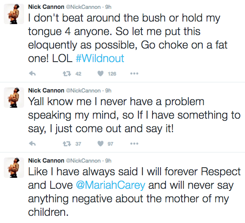Click the avatar on the second tweet
This screenshot has width=245, height=223.
tap(14, 98)
